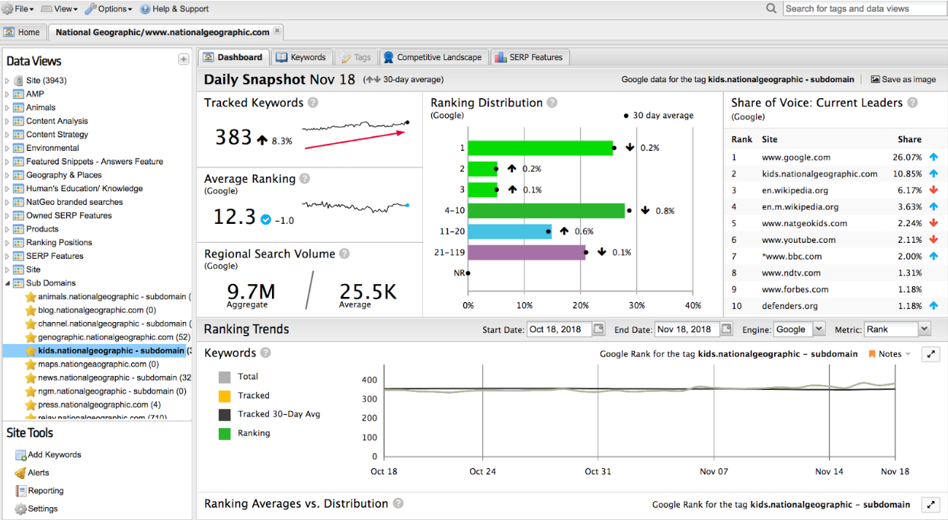Expand the Ranking Averages vs. Distribution chart
The width and height of the screenshot is (948, 520).
[930, 504]
